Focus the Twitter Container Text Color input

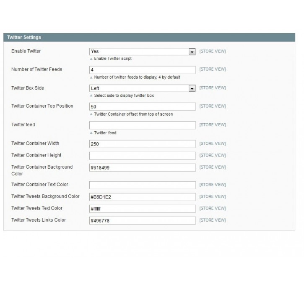tap(142, 185)
